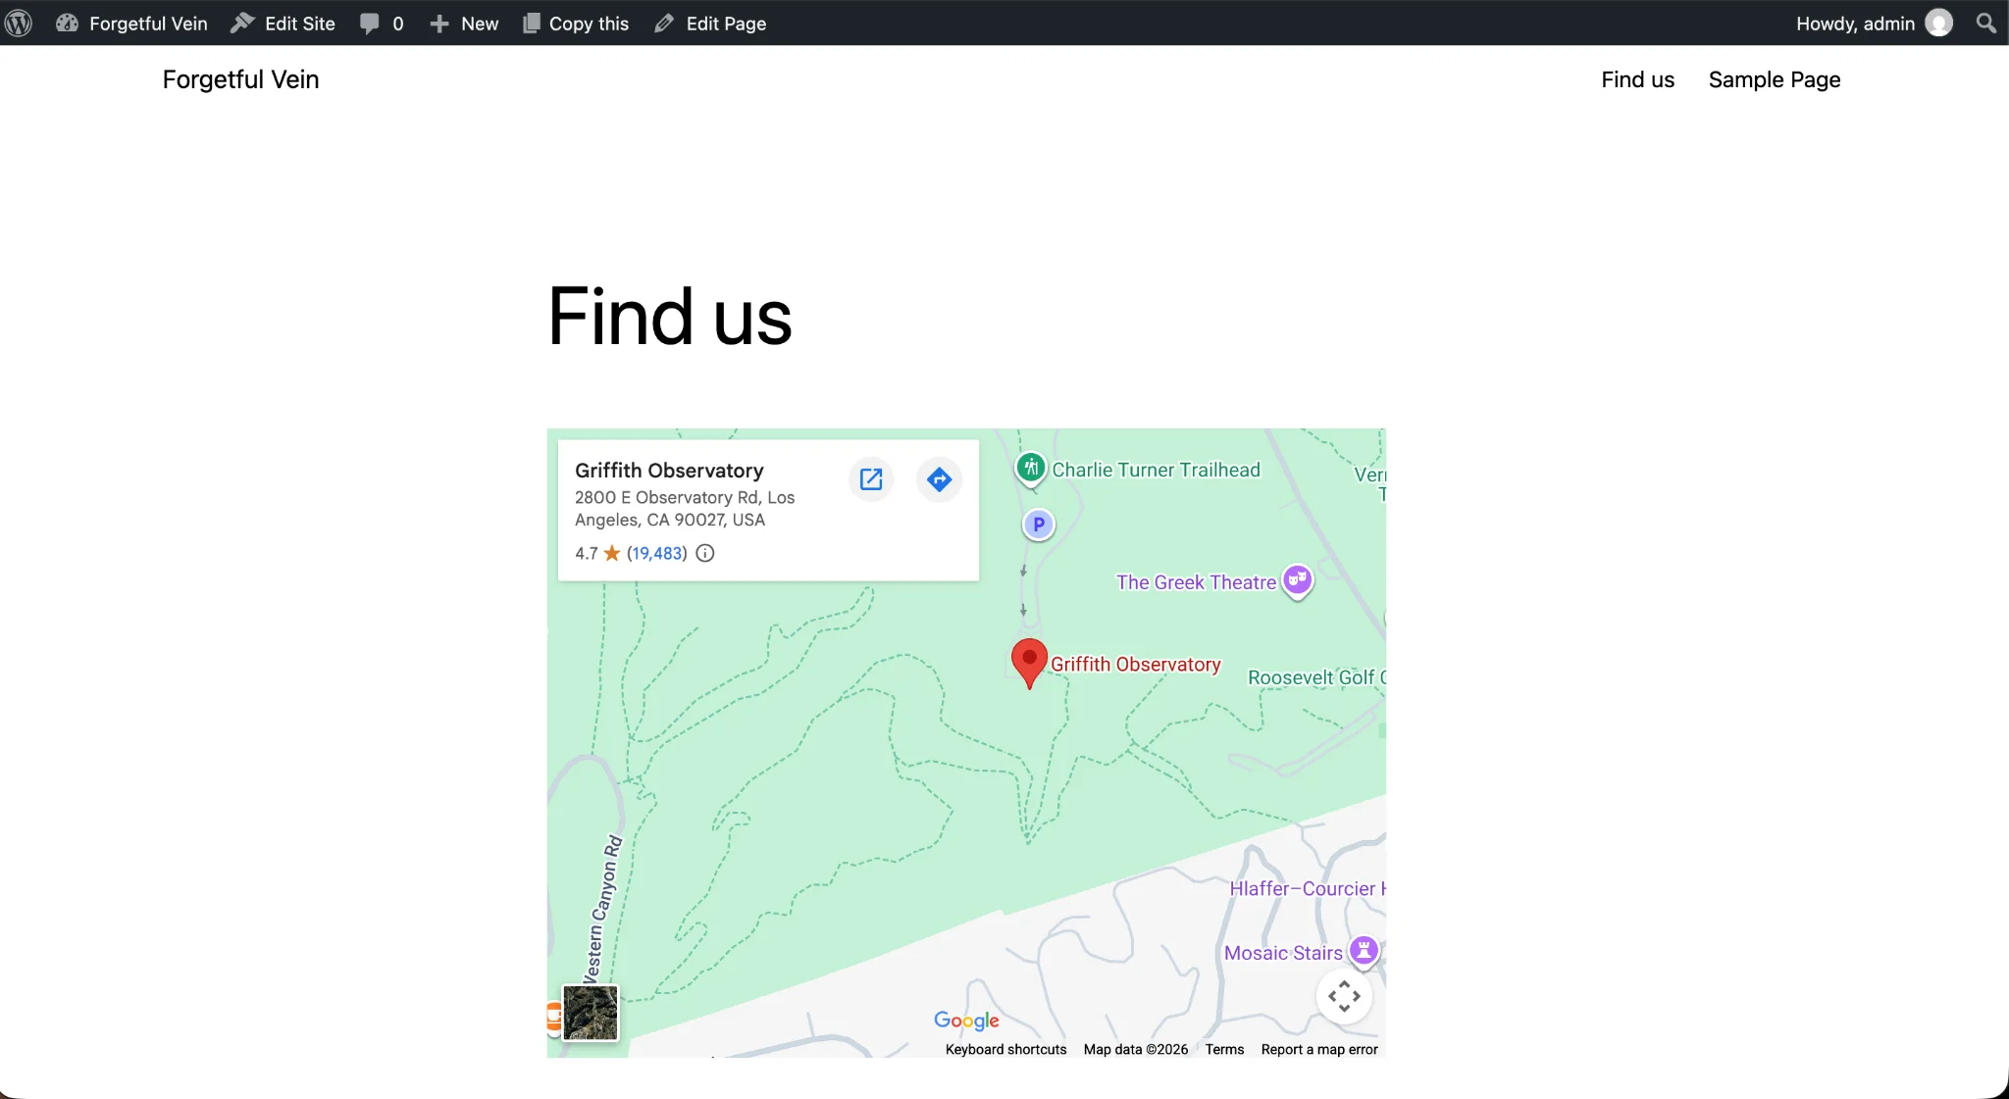This screenshot has width=2009, height=1099.
Task: Click New in the admin bar
Action: click(464, 23)
